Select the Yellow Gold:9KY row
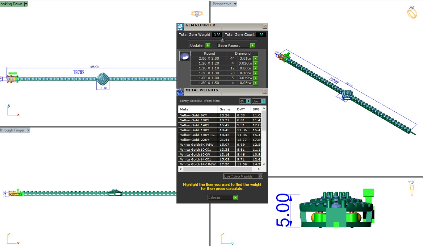The image size is (423, 246). click(220, 115)
